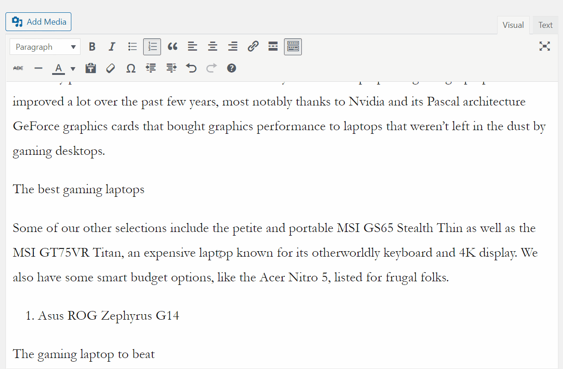Insert Read More tag
This screenshot has height=369, width=563.
(x=273, y=47)
